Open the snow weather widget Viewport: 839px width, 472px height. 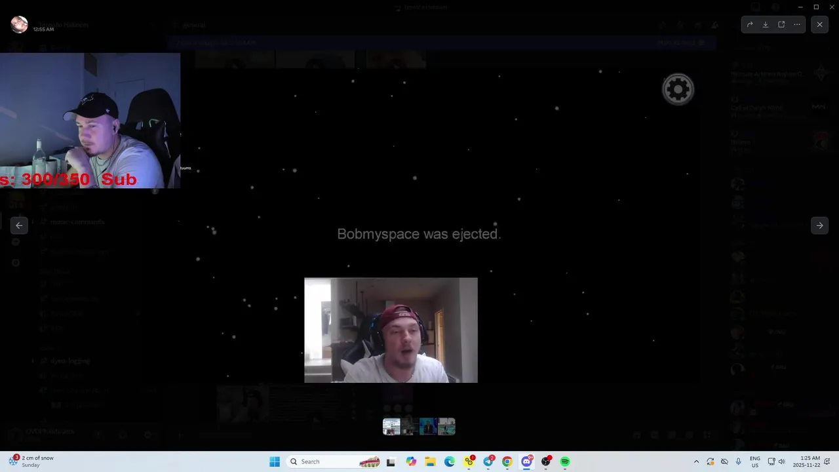(x=31, y=462)
